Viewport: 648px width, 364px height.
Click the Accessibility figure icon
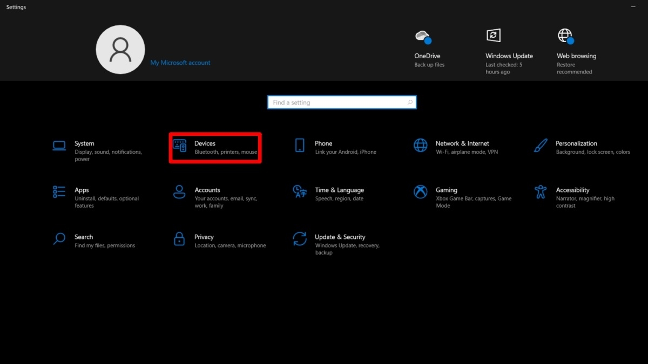click(541, 191)
